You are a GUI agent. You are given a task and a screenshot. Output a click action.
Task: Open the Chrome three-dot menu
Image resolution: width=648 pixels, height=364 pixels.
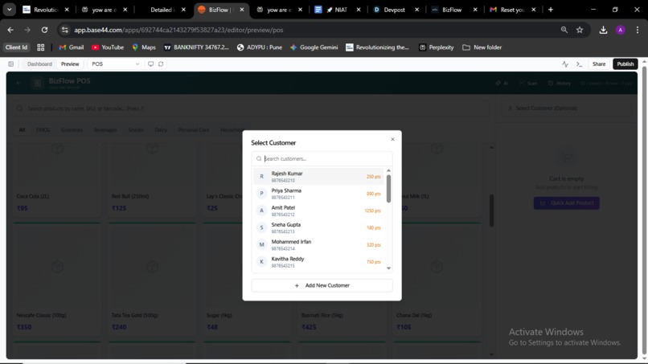[x=638, y=30]
